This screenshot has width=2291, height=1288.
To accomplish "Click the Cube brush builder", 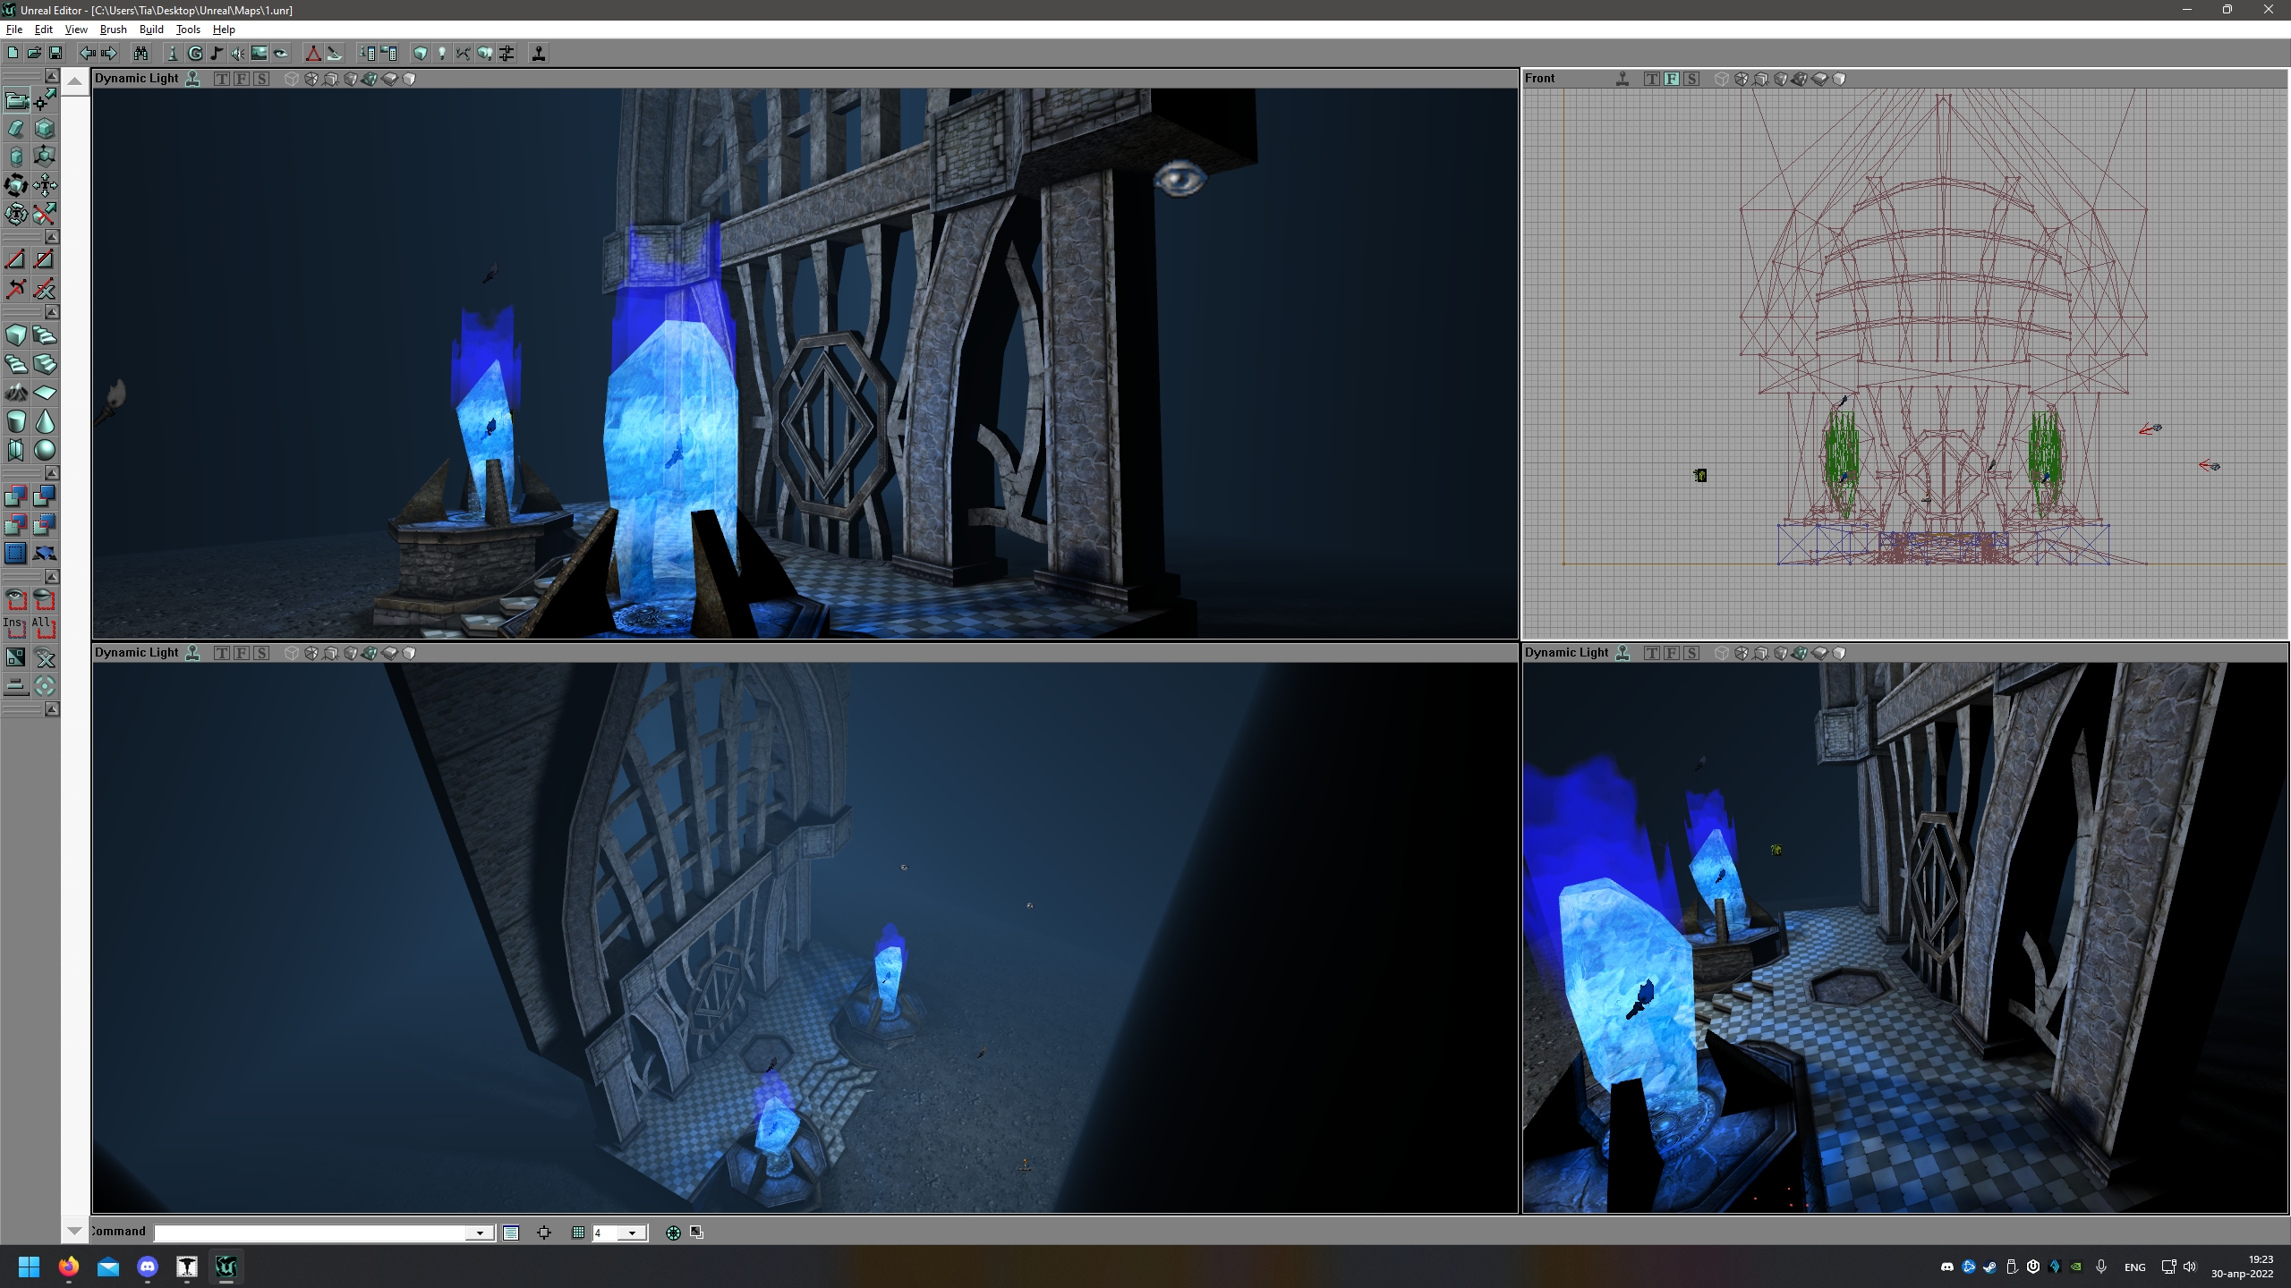I will coord(16,335).
